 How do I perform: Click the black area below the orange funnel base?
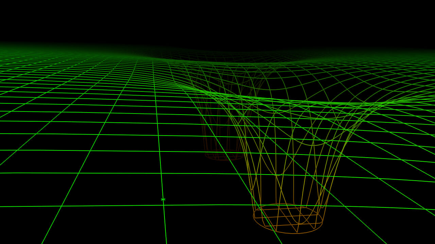[289, 239]
